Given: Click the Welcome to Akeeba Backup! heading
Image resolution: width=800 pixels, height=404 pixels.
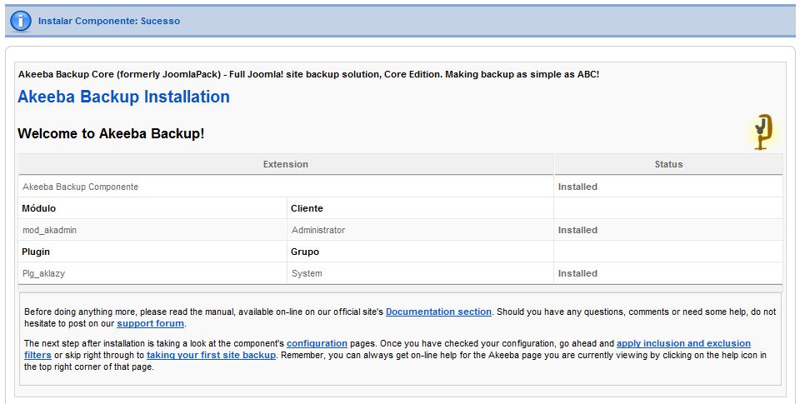Looking at the screenshot, I should click(x=111, y=133).
